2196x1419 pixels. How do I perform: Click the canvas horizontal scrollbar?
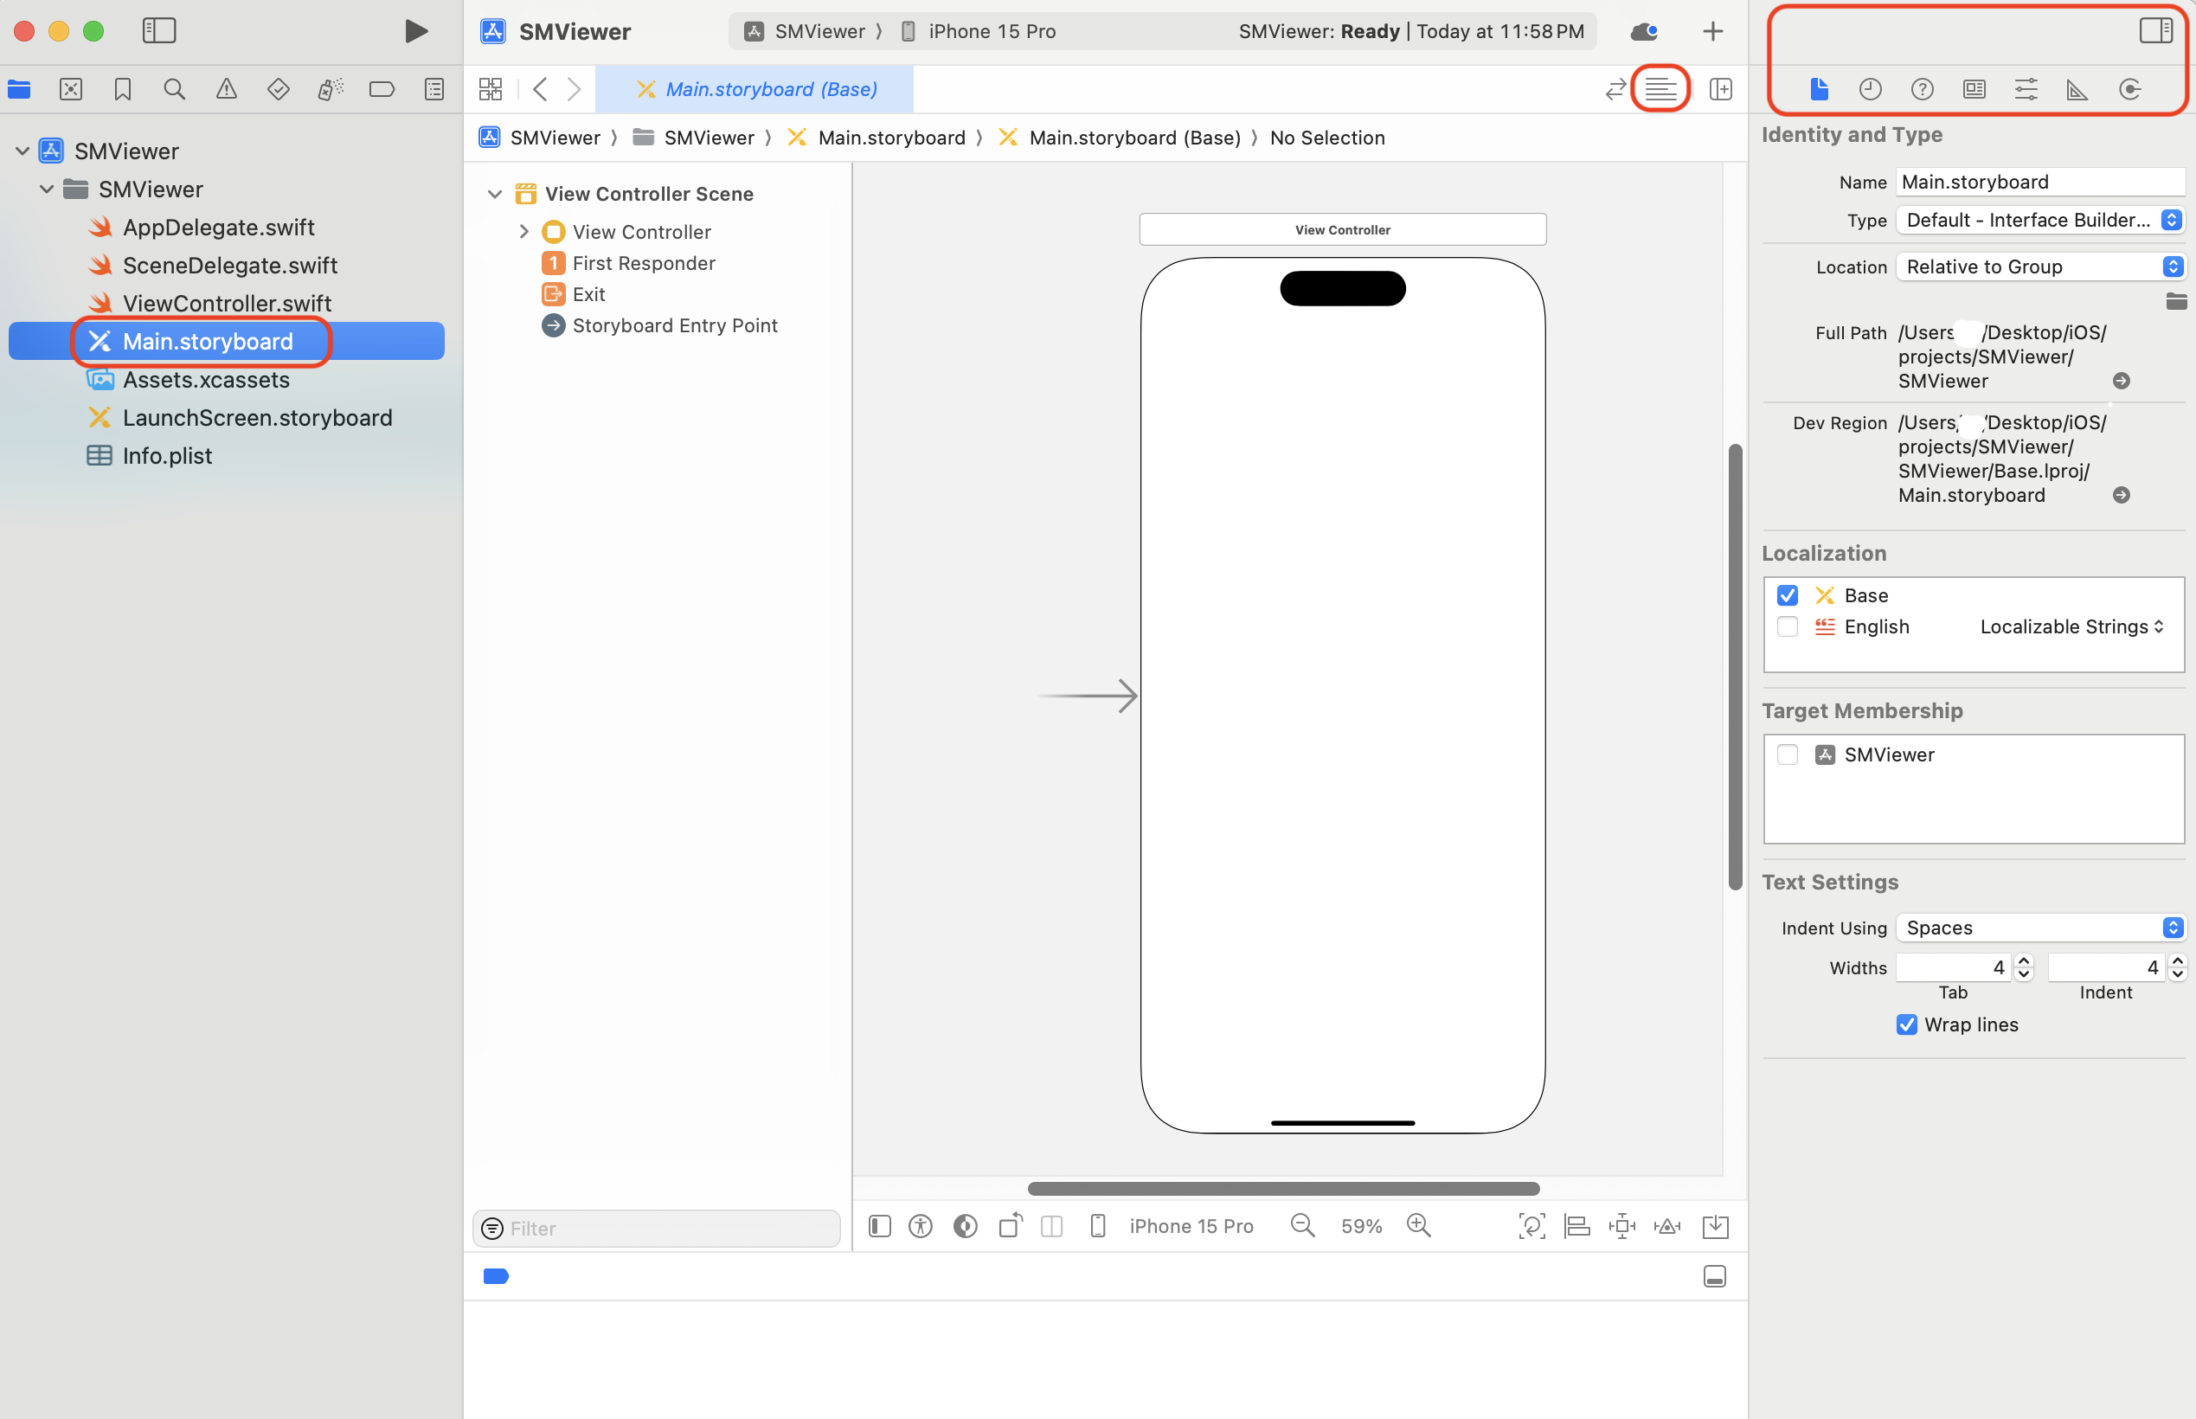[1283, 1189]
